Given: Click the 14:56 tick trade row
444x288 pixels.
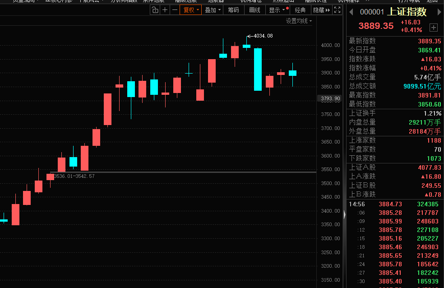Looking at the screenshot, I should click(x=393, y=204).
